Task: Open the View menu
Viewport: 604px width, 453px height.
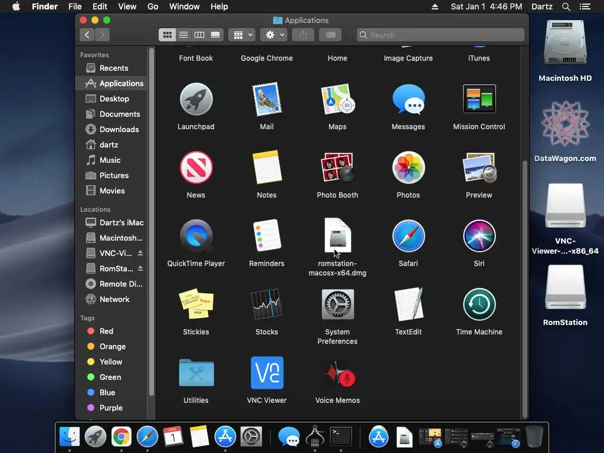Action: [x=127, y=6]
